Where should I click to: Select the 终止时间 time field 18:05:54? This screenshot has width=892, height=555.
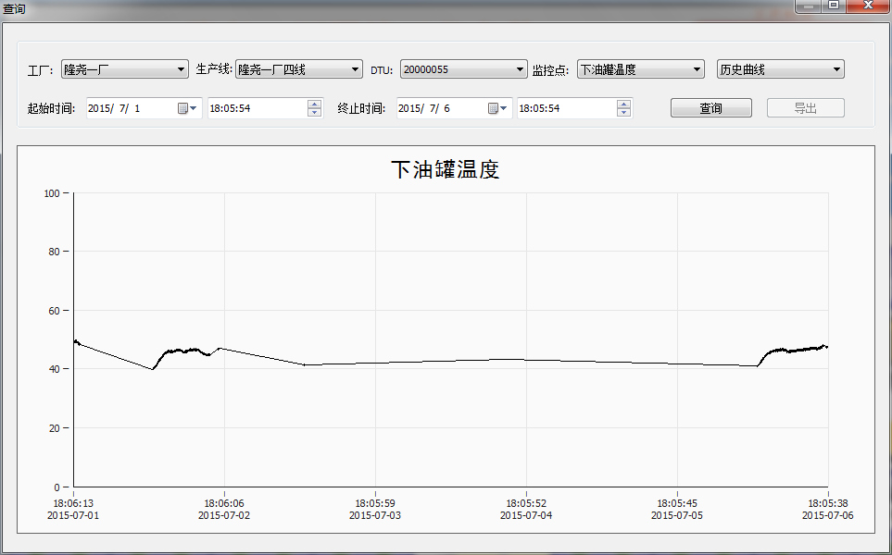coord(565,108)
